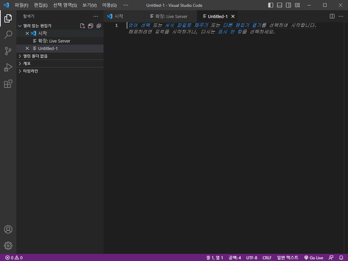Close Untitled-1 in open editors list
Screen dimensions: 348x261
27,48
